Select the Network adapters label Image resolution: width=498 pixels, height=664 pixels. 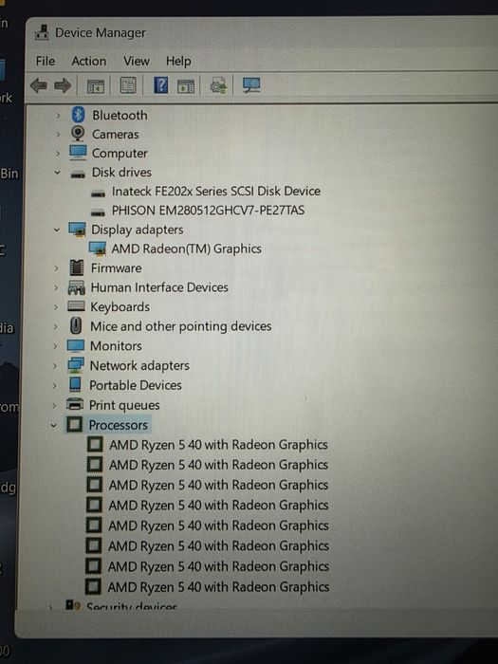pyautogui.click(x=139, y=365)
